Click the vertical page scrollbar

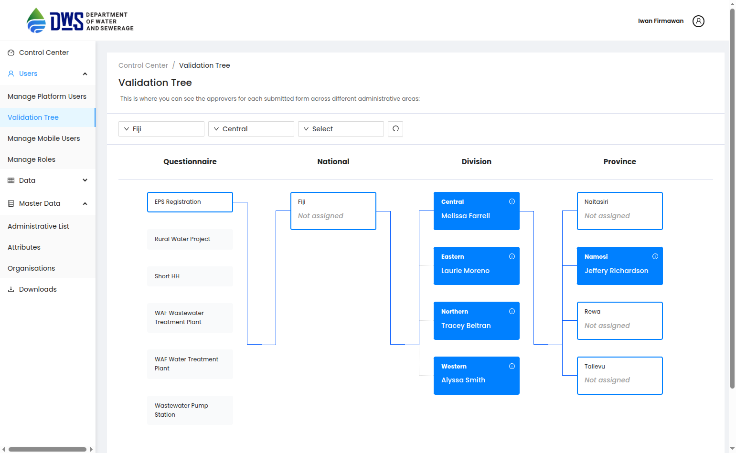pos(733,198)
